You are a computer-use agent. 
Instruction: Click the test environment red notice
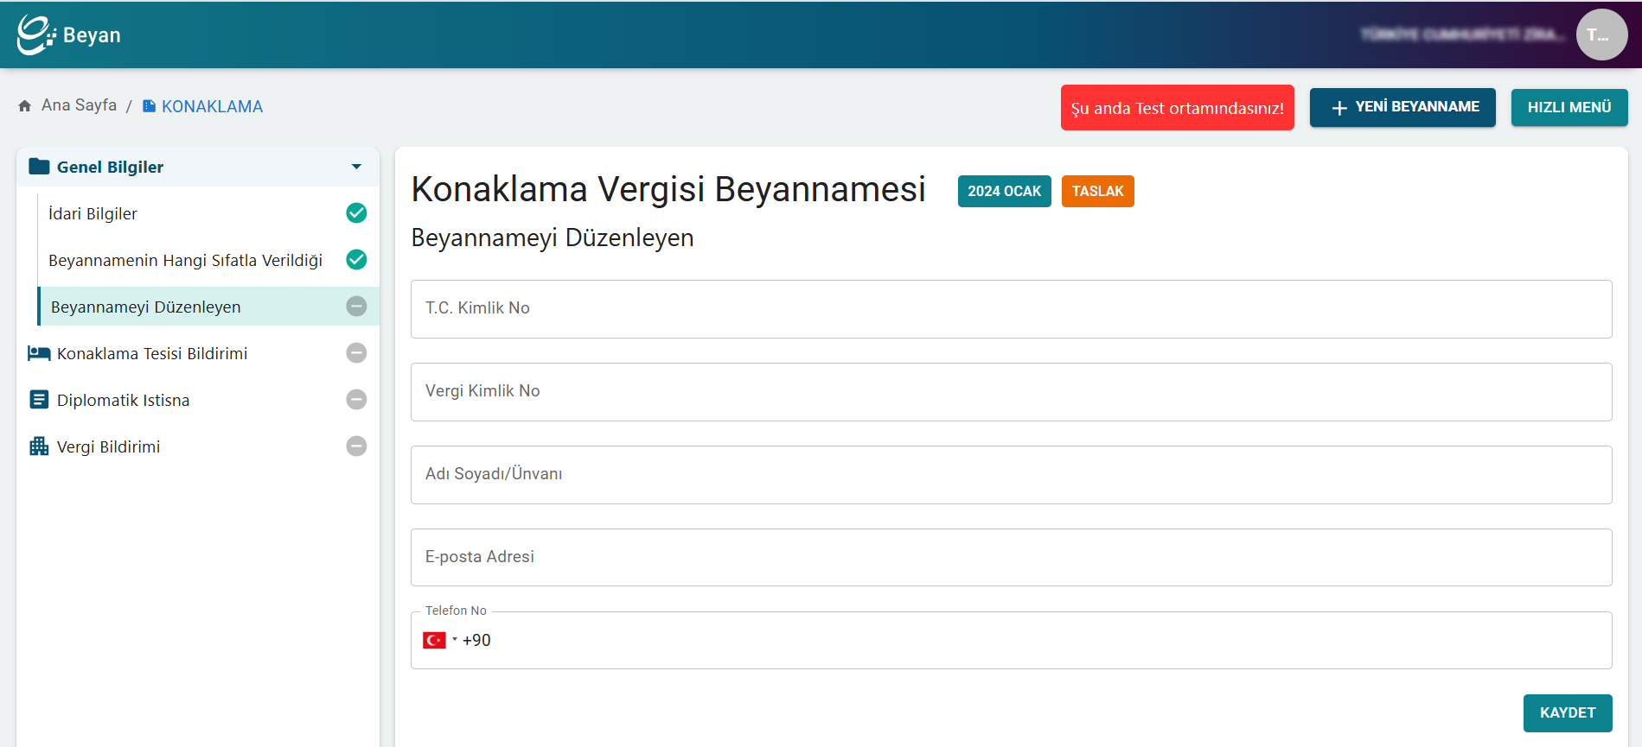[1178, 108]
